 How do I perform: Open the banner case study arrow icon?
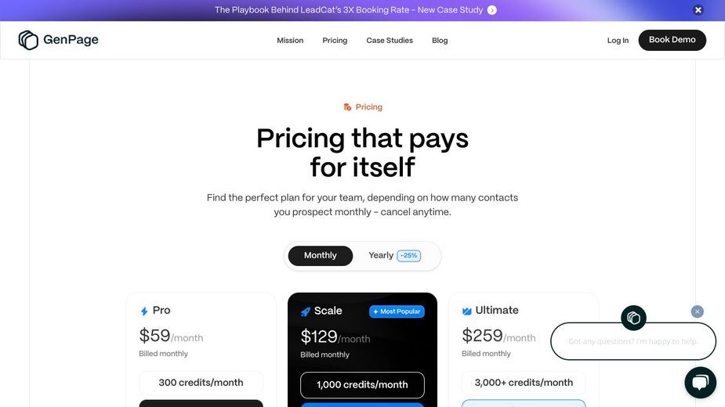[492, 10]
